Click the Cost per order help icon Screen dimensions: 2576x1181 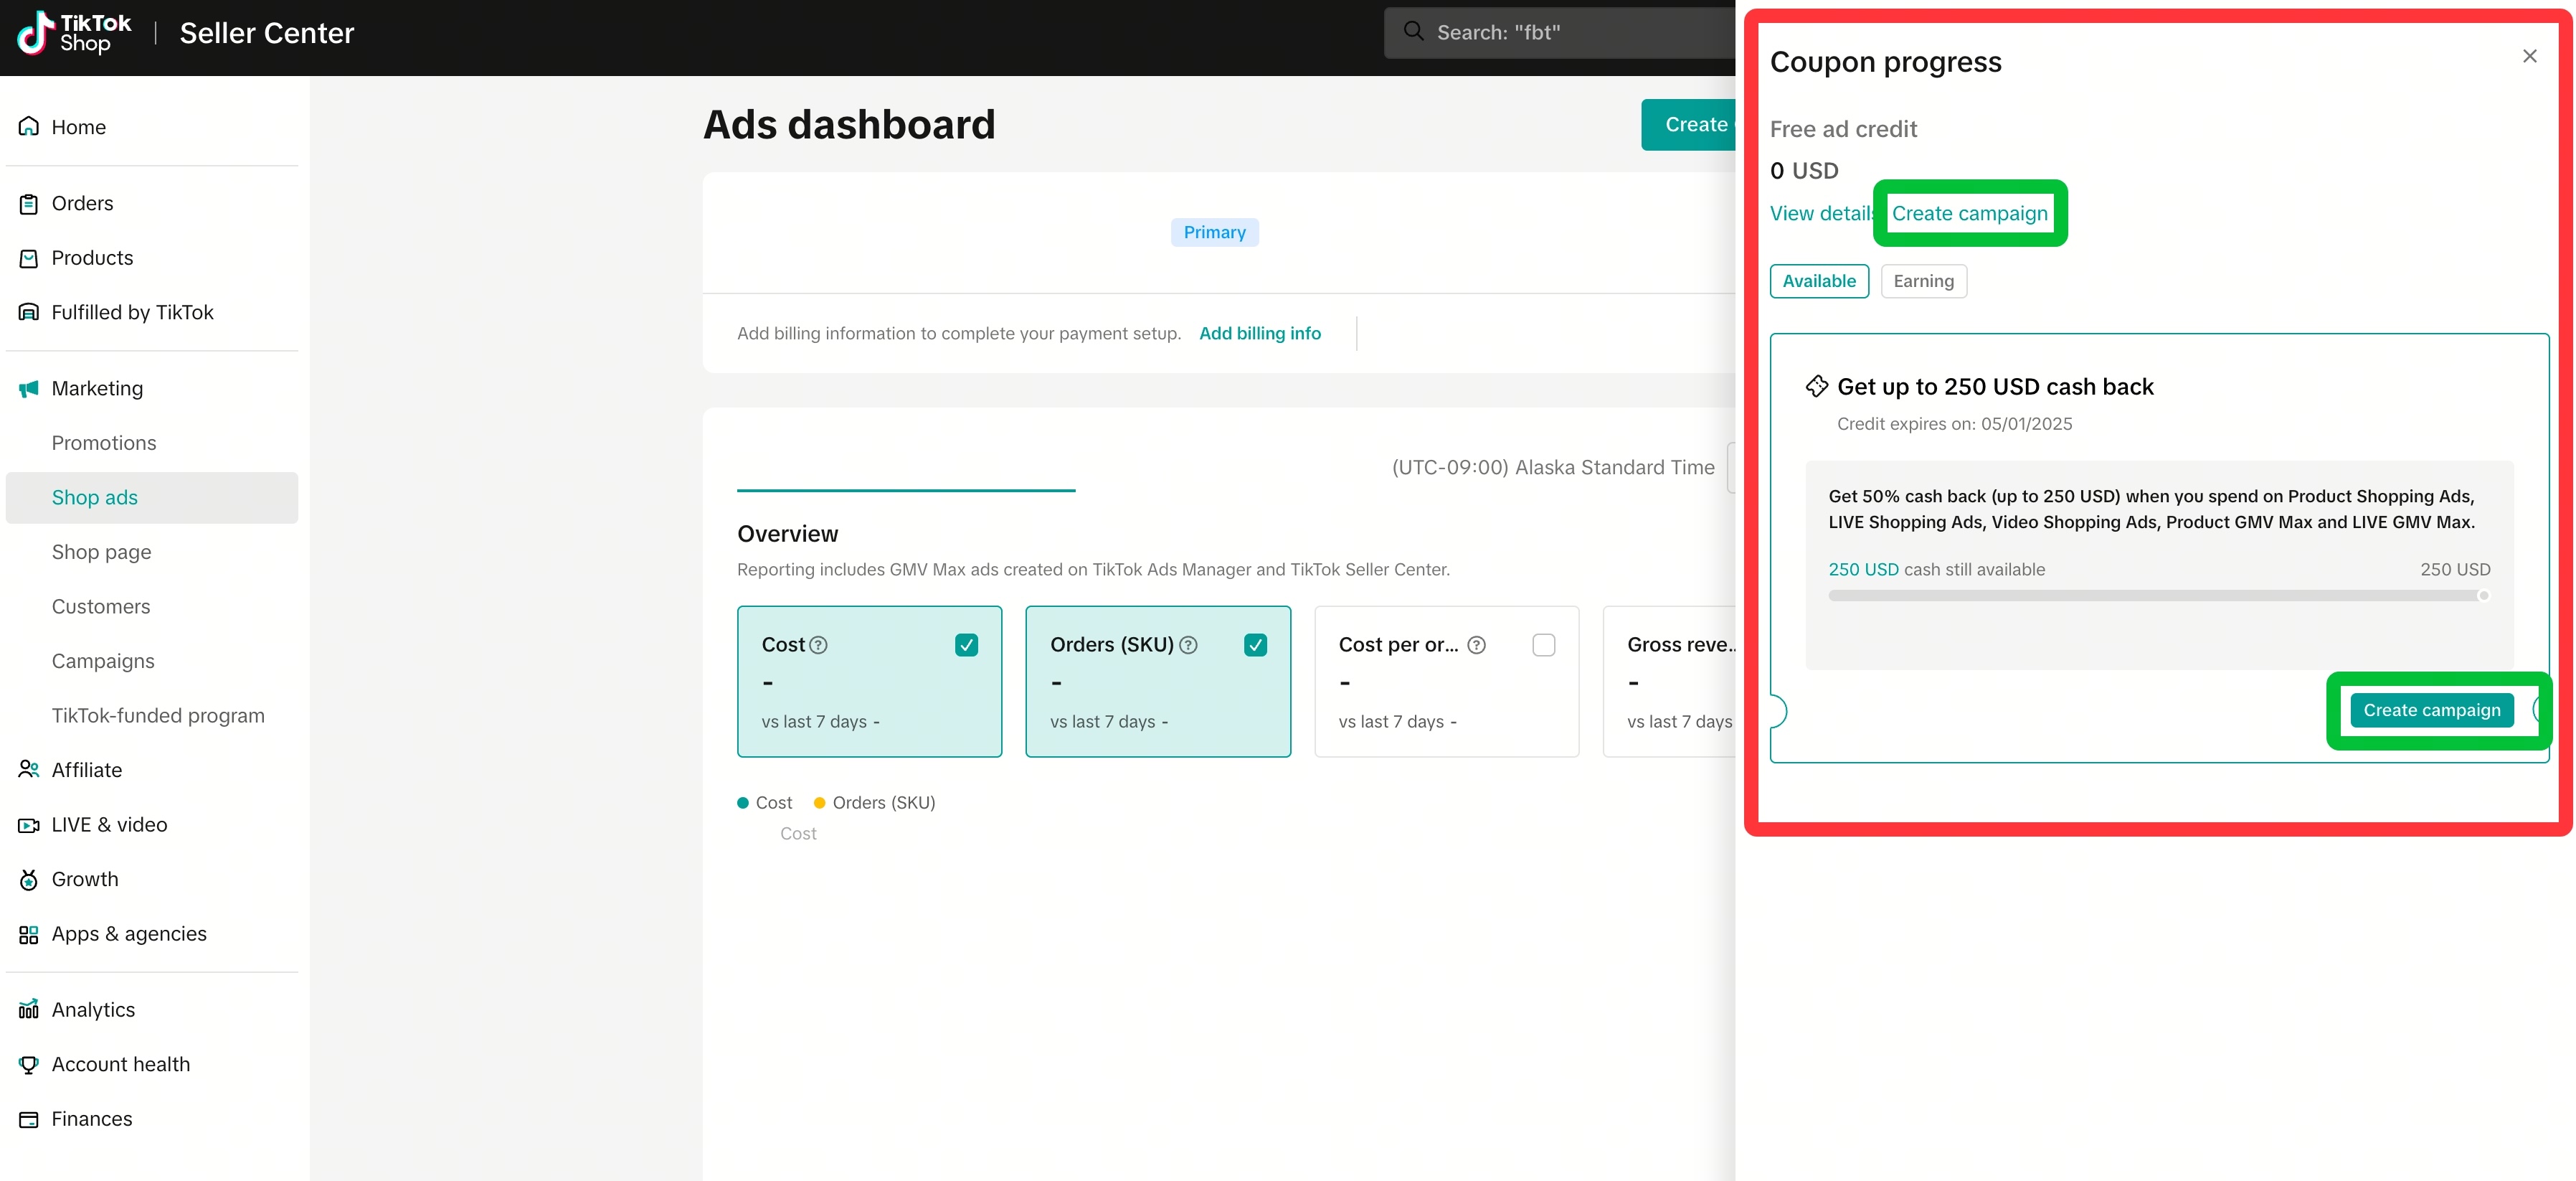(1476, 646)
